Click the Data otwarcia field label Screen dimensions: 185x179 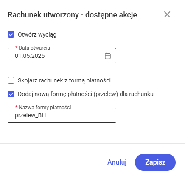(34, 48)
